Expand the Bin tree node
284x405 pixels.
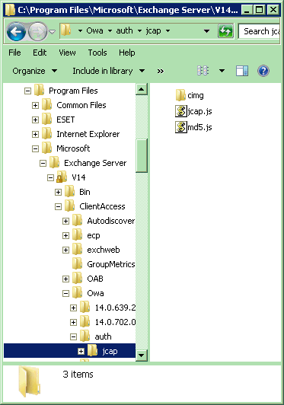[58, 192]
